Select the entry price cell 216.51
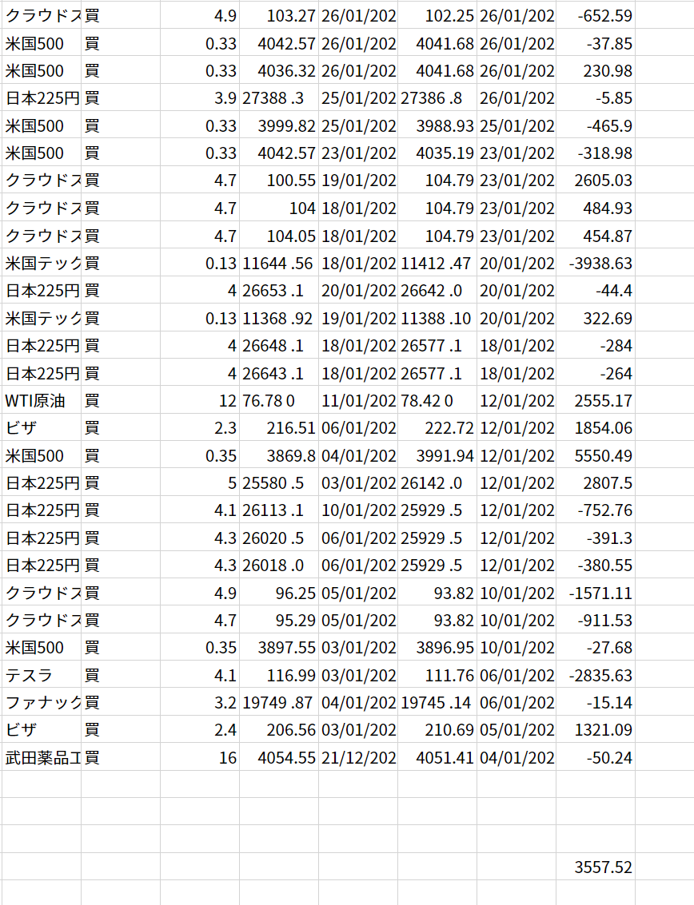Screen dimensions: 694x905 279,428
